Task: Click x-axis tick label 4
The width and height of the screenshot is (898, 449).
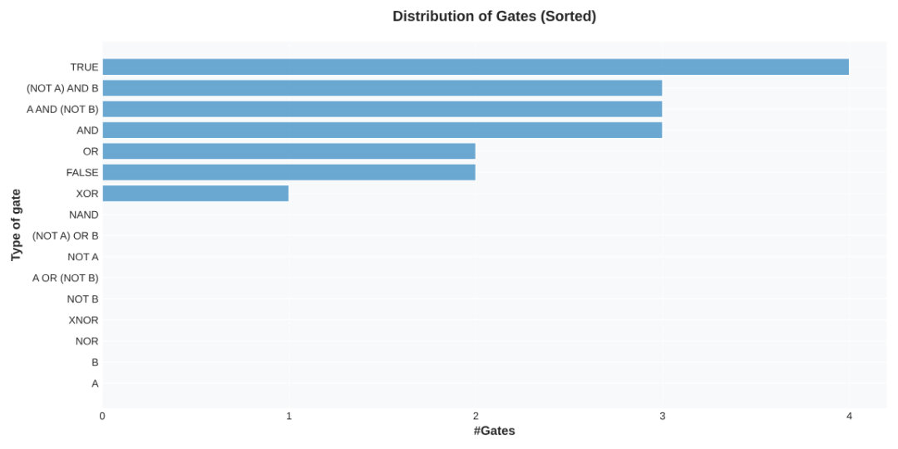Action: click(849, 416)
